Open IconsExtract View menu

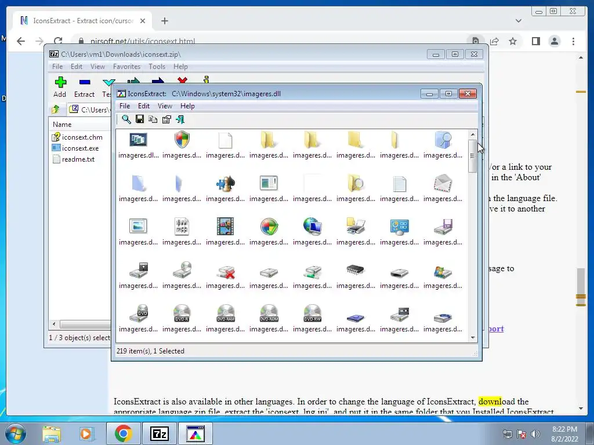(x=165, y=106)
